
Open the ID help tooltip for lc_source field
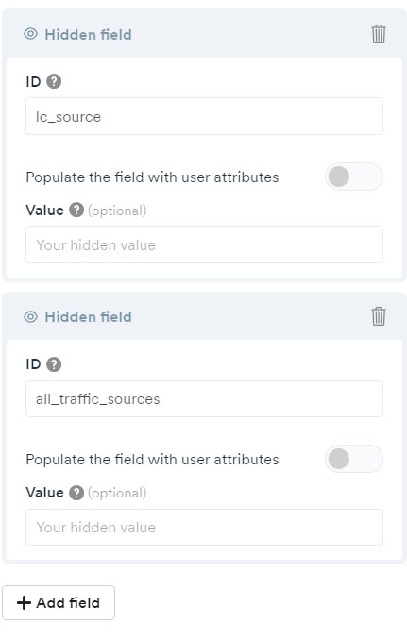click(x=54, y=81)
